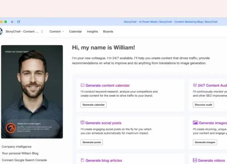
Task: Click the video icon beside Generate videos
Action: [x=195, y=160]
